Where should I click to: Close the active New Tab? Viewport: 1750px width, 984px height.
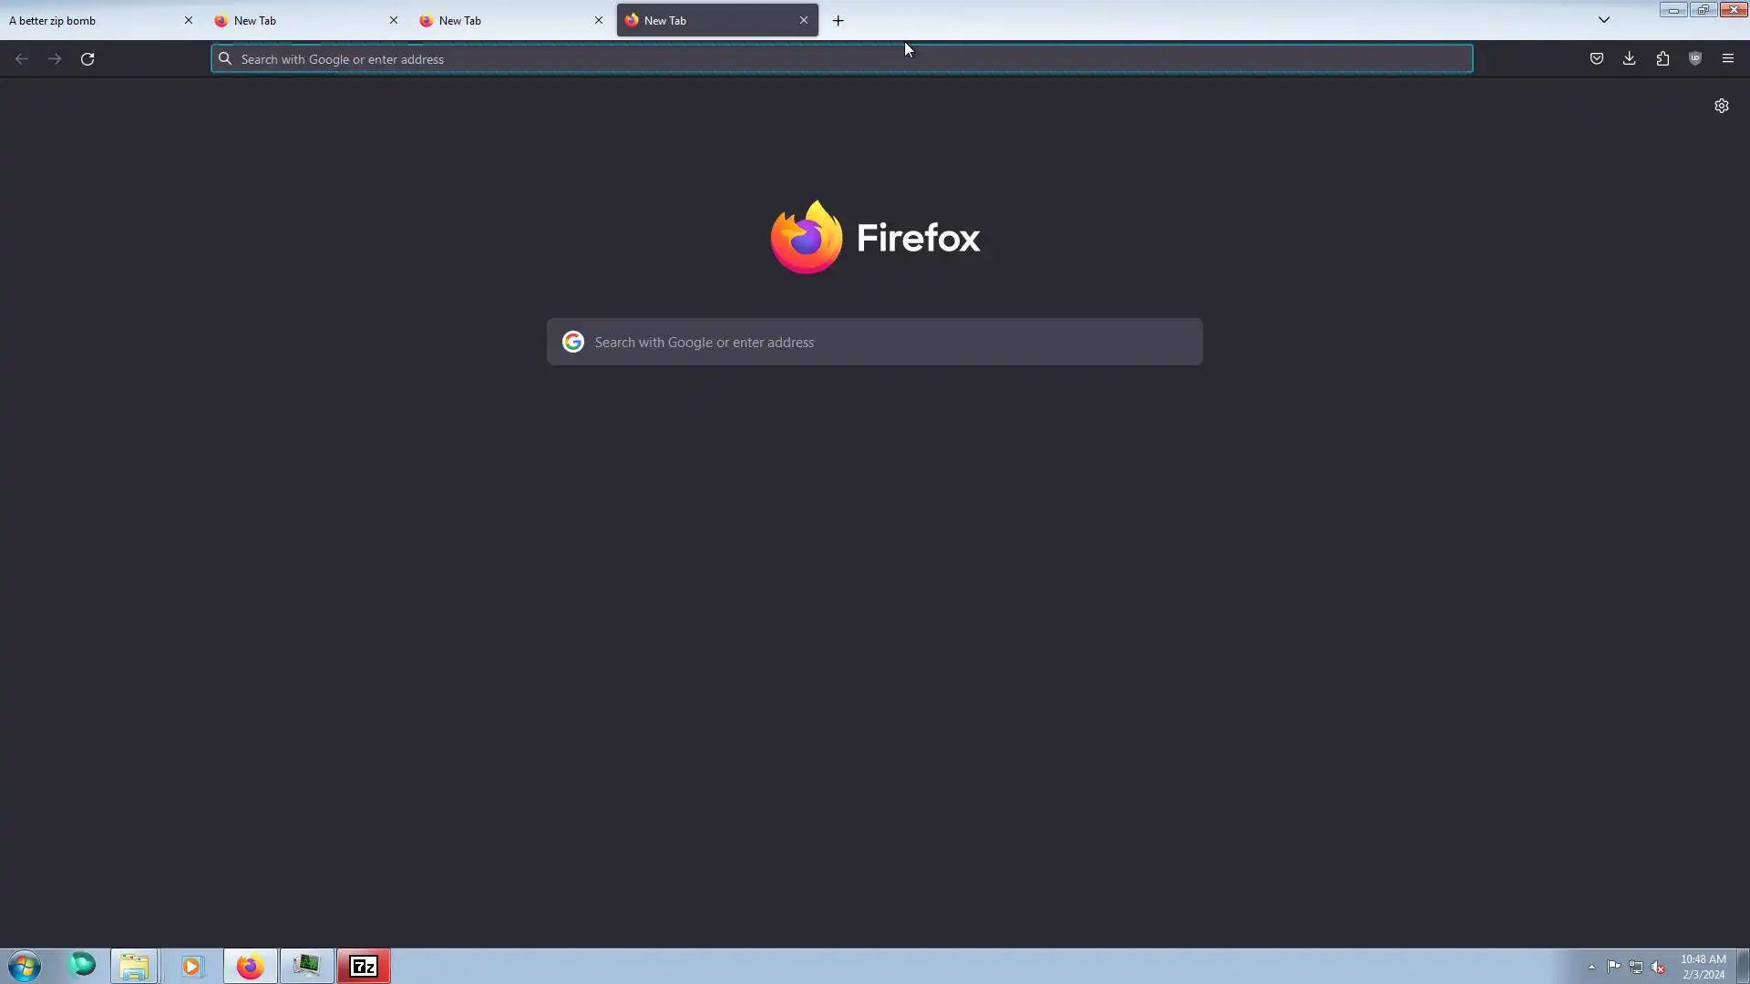(x=803, y=20)
